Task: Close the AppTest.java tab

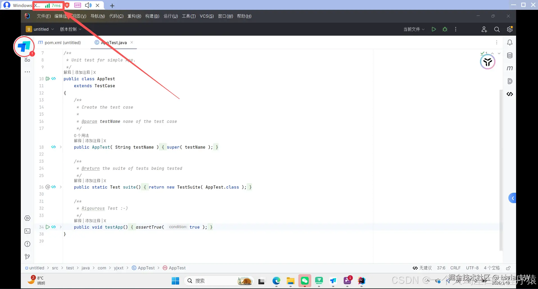Action: [132, 42]
